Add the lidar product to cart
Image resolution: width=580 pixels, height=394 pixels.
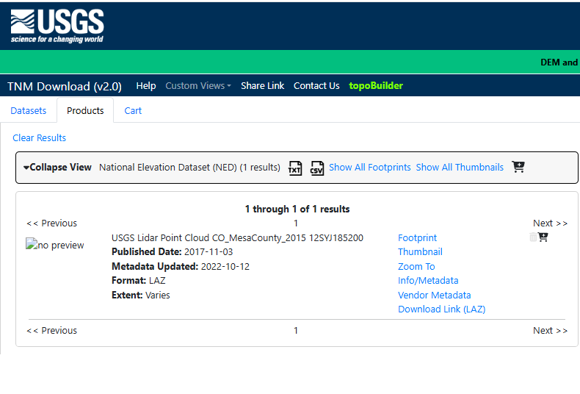543,237
